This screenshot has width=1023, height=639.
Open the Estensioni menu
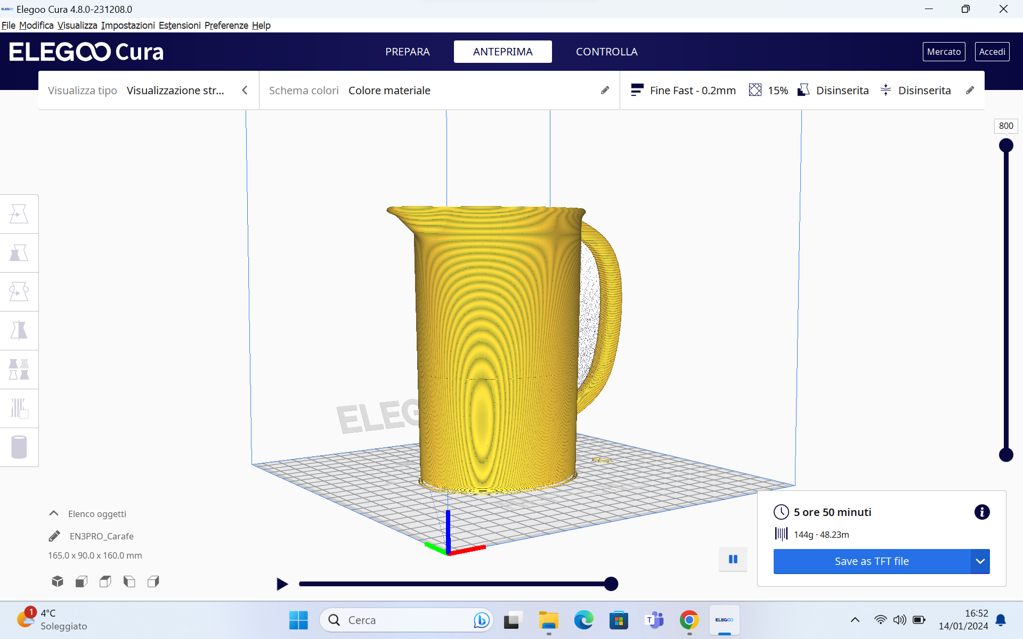point(180,25)
